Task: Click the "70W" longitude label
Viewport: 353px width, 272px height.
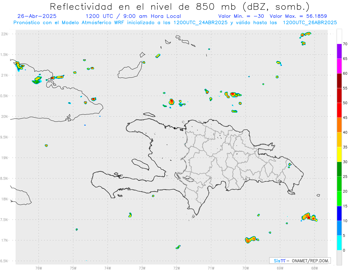Action: tap(246, 268)
